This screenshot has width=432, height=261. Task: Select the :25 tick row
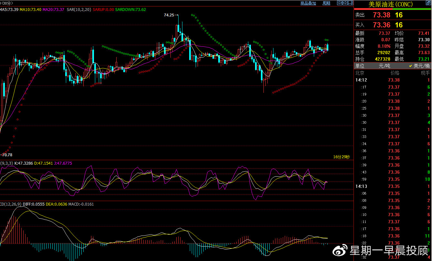[x=393, y=108]
